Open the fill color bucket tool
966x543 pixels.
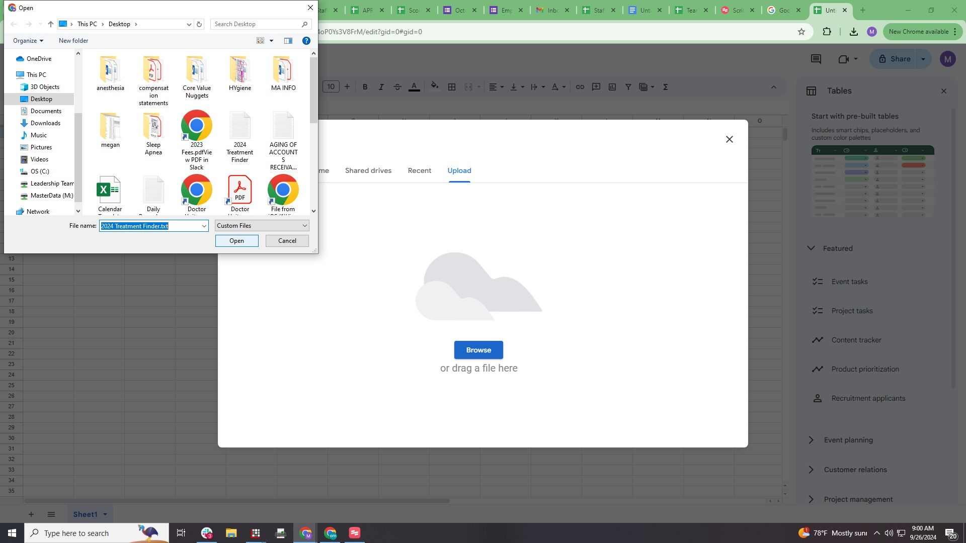tap(434, 86)
